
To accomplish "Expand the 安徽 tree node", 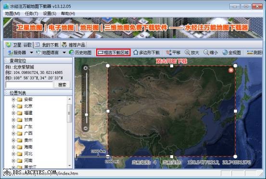I will [13, 99].
